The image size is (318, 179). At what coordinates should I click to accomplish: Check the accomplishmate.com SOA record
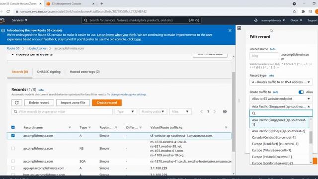pos(13,161)
